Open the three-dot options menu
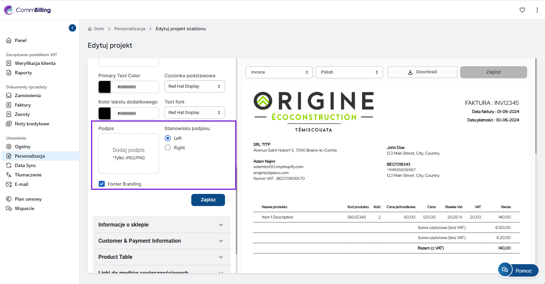The image size is (545, 284). (x=537, y=10)
